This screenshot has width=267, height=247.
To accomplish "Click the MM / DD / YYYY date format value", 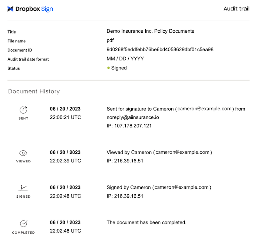I will (125, 59).
